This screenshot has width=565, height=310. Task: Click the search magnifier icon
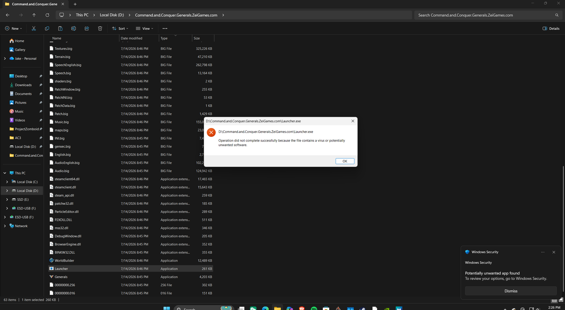point(557,15)
